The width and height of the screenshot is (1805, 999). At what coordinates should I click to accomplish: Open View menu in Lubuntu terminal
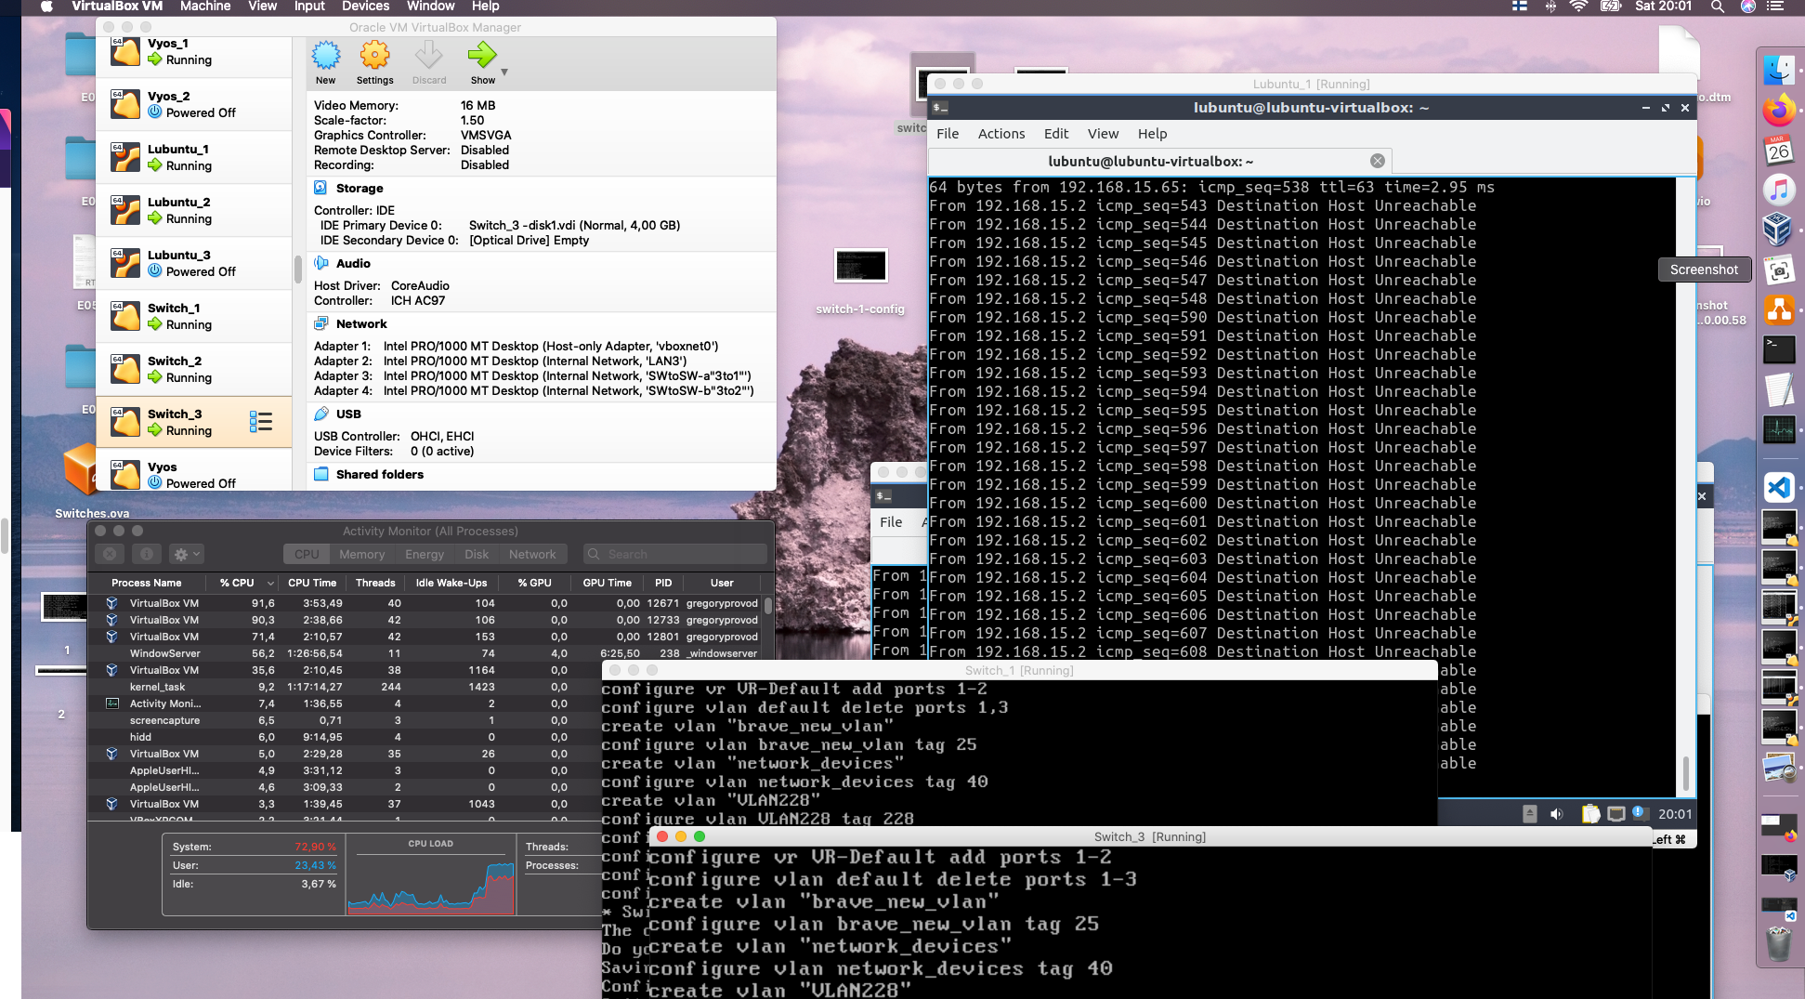click(x=1103, y=134)
